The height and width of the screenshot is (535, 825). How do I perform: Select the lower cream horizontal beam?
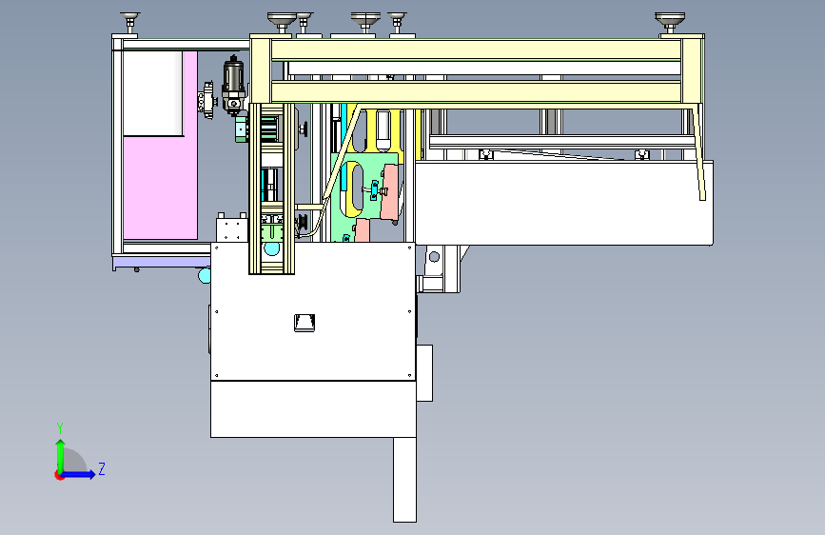[x=476, y=92]
